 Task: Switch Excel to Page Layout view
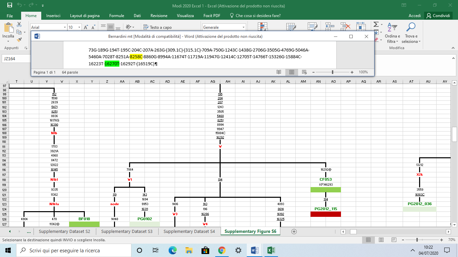(x=381, y=240)
